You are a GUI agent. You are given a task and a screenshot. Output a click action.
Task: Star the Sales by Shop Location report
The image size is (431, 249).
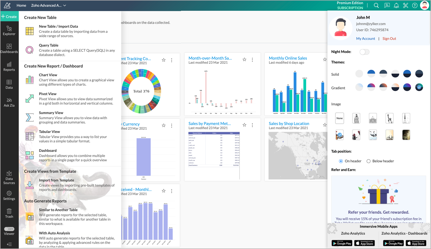click(x=325, y=125)
